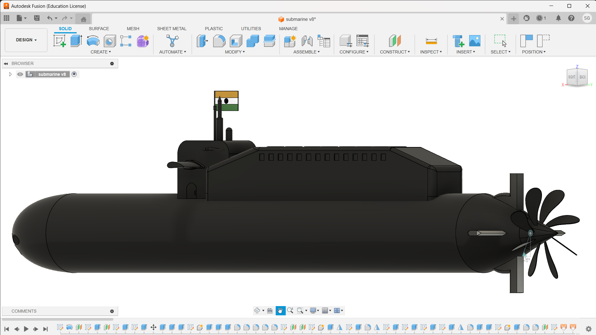Collapse the Browser panel arrows
Viewport: 596px width, 335px height.
6,63
